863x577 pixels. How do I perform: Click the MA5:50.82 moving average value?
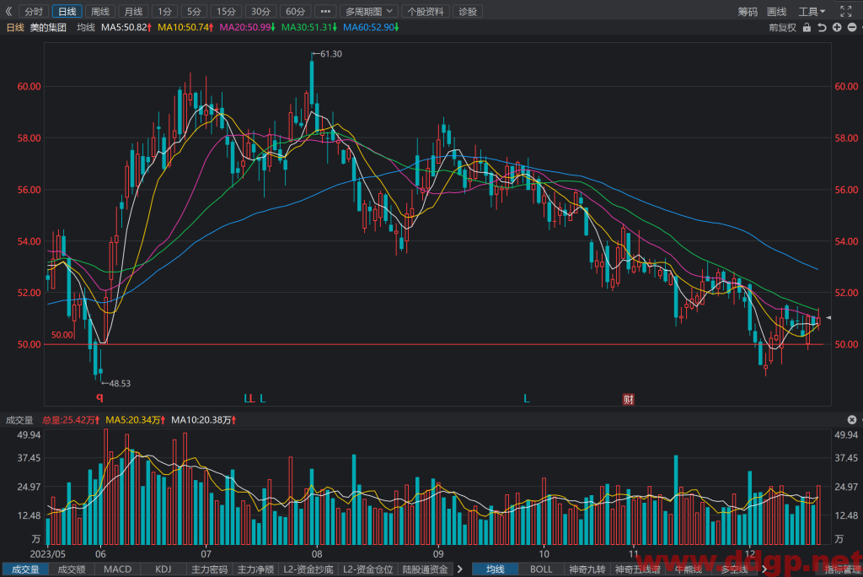pyautogui.click(x=126, y=27)
